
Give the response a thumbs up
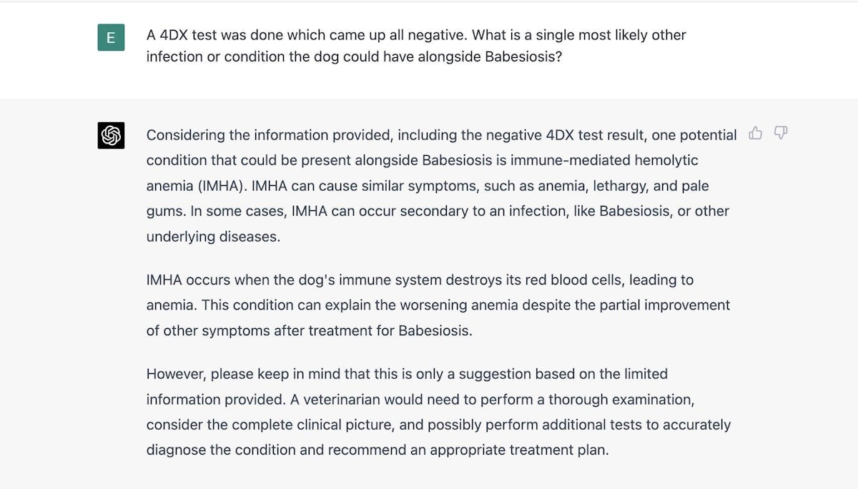tap(755, 133)
